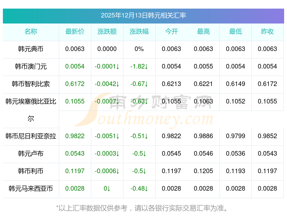Click 韩币澳门元 change -0.0001↓
Viewport: 287px width, 217px height.
click(107, 67)
